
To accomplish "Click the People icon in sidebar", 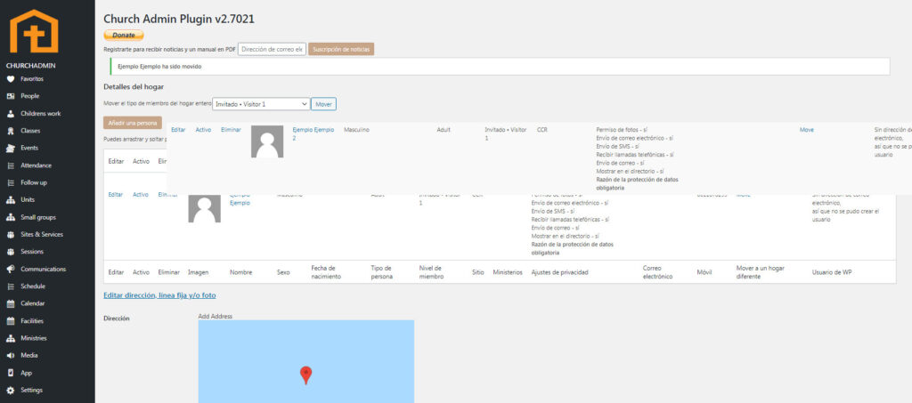I will pos(11,96).
